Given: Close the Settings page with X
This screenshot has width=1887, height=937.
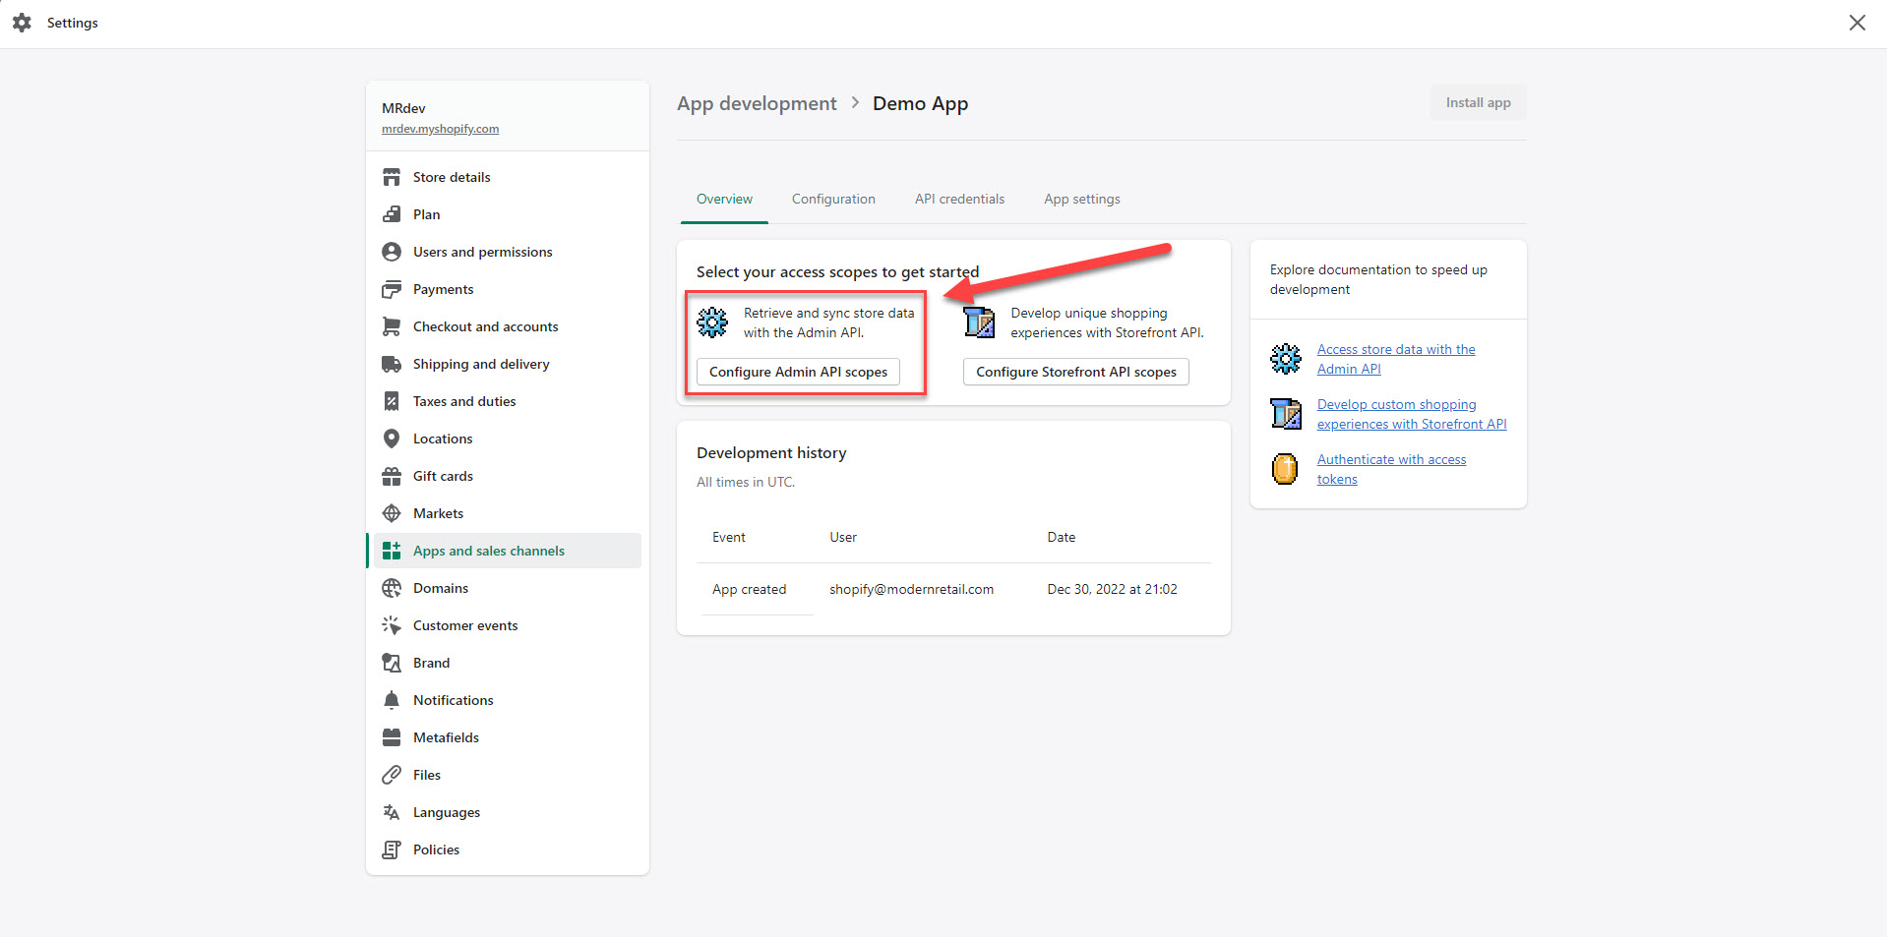Looking at the screenshot, I should [1857, 23].
